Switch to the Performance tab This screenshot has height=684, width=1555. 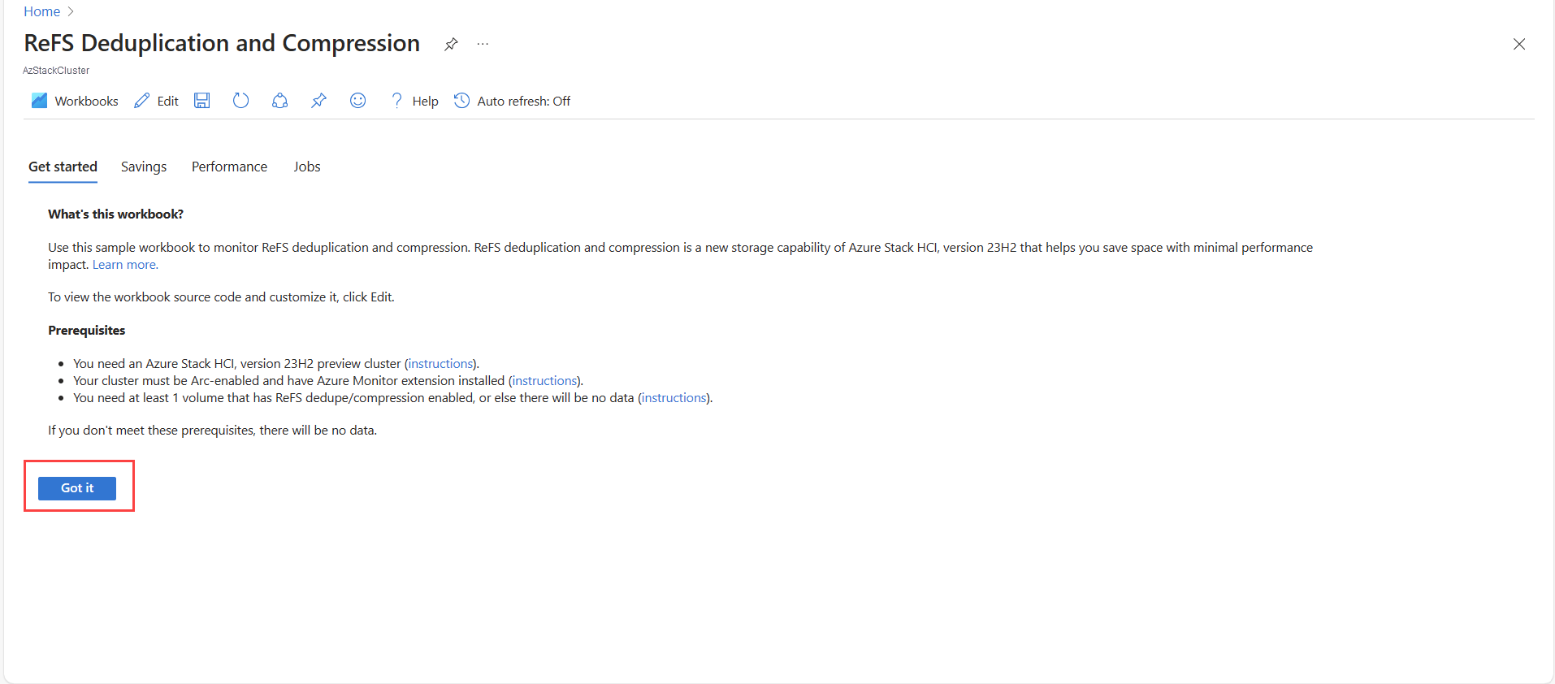[x=229, y=167]
